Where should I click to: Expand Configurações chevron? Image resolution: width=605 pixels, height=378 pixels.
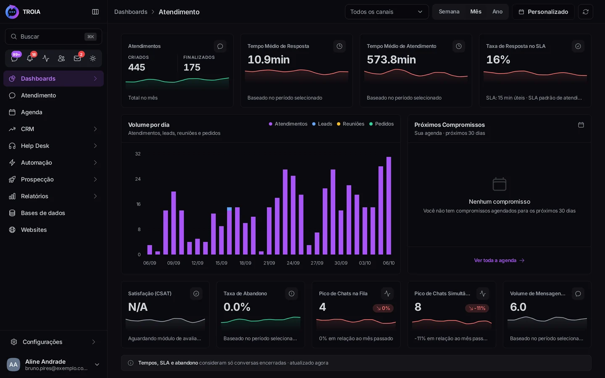pos(94,342)
